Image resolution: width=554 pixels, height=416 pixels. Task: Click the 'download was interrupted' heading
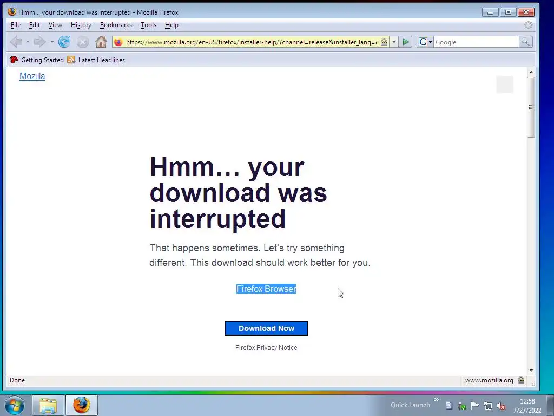point(239,193)
